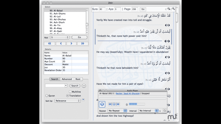Open the Repeat dropdown in Audio Player
The image size is (221, 124).
pos(117,111)
